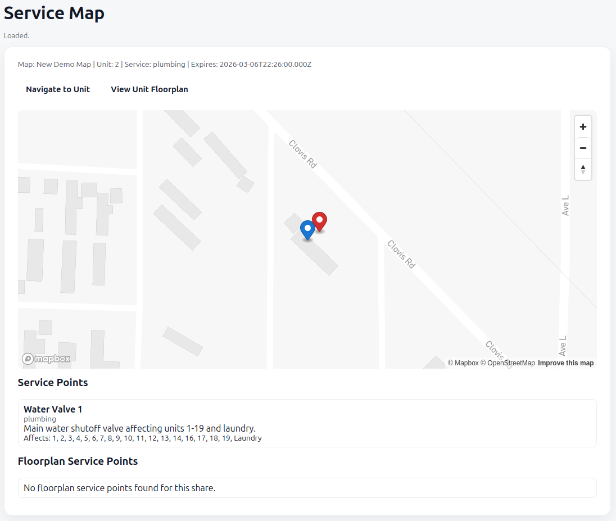Open View Unit Floorplan
This screenshot has width=616, height=521.
[150, 89]
